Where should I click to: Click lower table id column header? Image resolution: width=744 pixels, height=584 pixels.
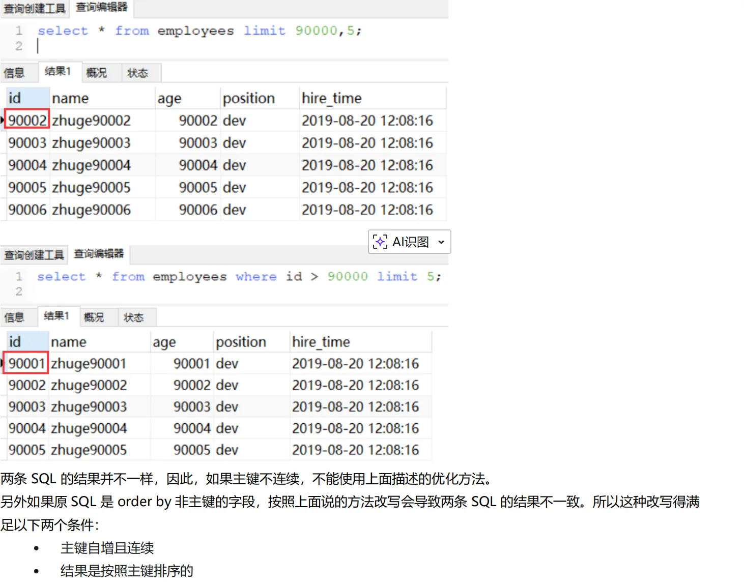point(27,342)
